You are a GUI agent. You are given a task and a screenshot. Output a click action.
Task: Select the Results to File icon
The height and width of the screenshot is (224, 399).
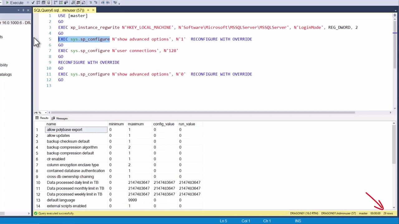point(83,2)
